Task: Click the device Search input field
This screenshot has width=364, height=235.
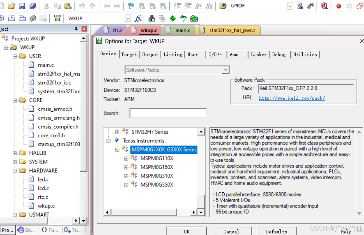Action: pyautogui.click(x=168, y=113)
